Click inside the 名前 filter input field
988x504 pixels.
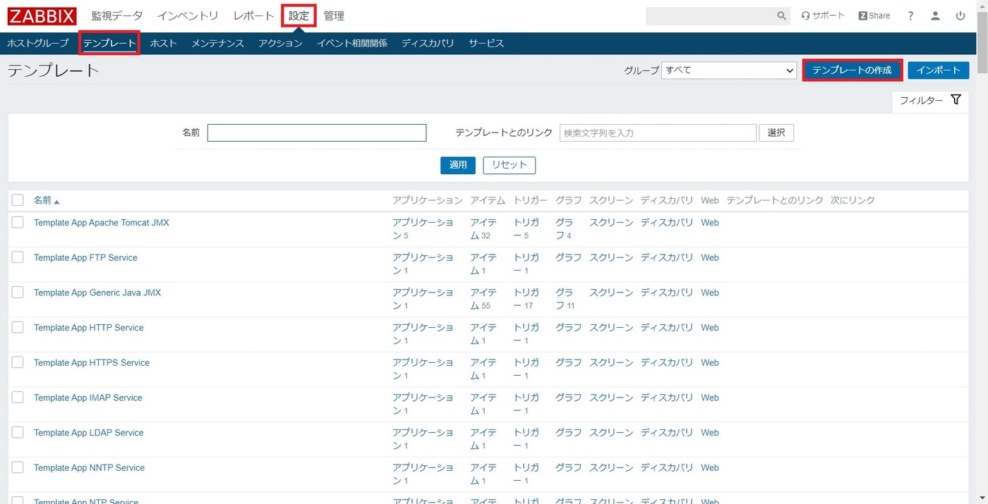(x=316, y=133)
